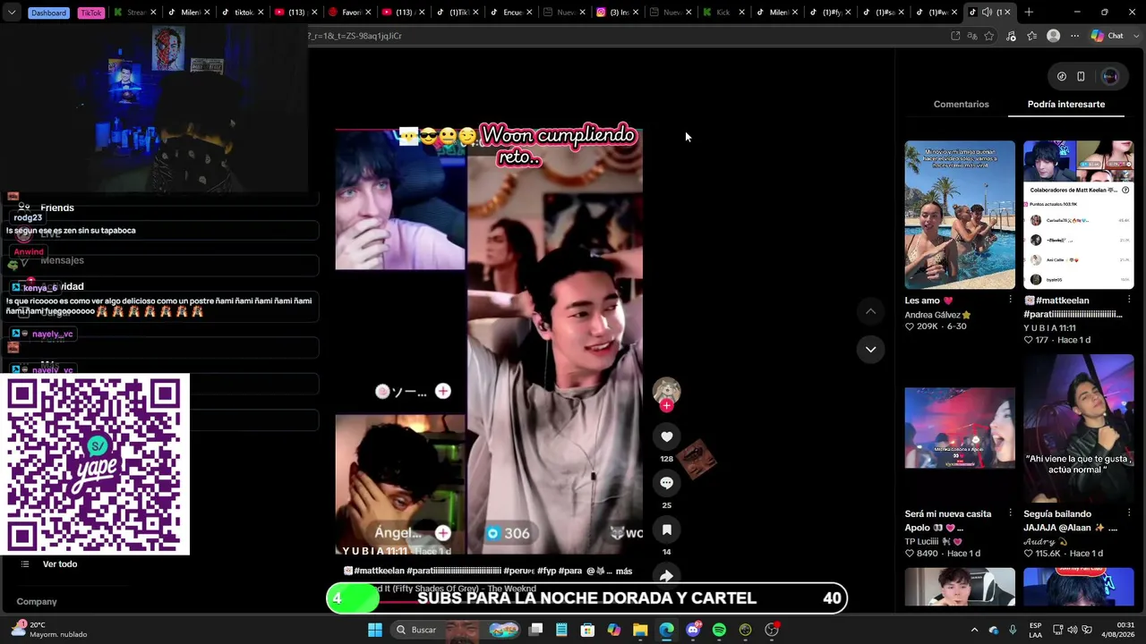
Task: Show hidden system tray icons
Action: coord(975,630)
